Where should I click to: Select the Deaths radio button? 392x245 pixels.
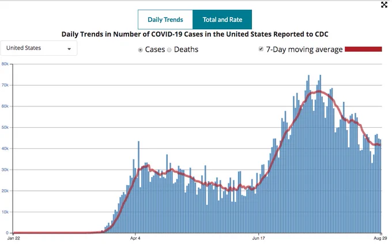coord(169,50)
